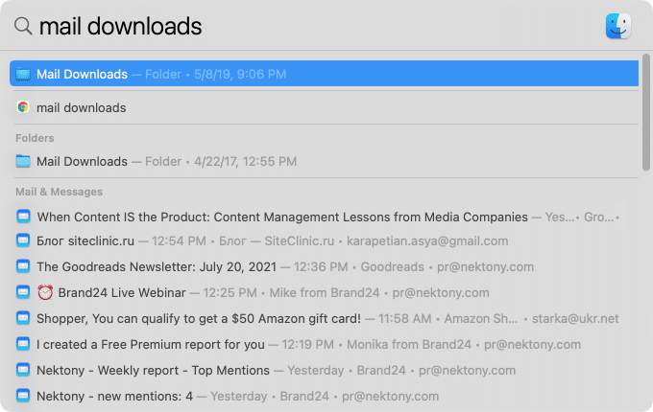Screen dimensions: 653x412
Task: Select top hit Mail Downloads folder 5/8/19
Action: pos(324,74)
